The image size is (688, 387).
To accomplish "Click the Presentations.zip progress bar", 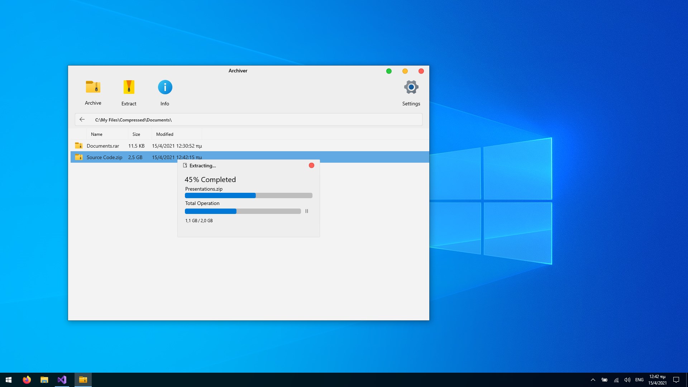I will (248, 196).
